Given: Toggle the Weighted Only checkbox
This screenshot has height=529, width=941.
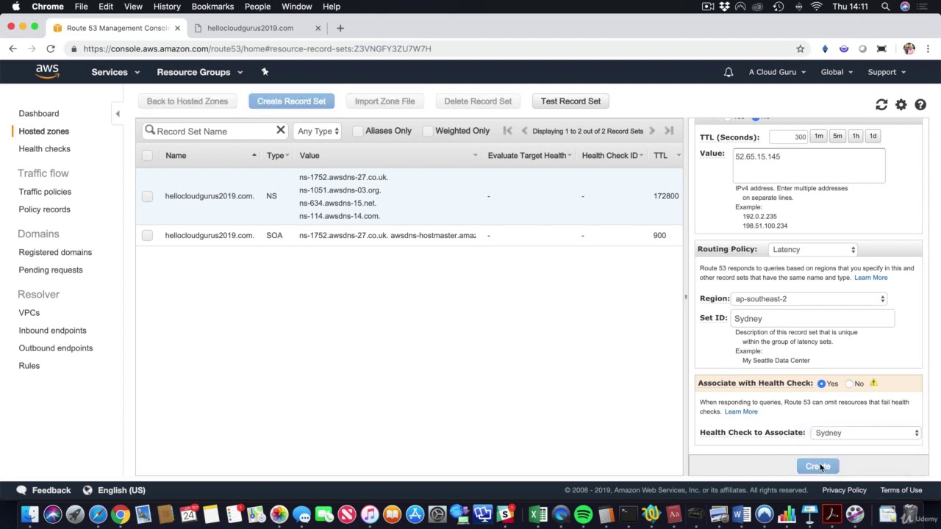Looking at the screenshot, I should point(428,131).
